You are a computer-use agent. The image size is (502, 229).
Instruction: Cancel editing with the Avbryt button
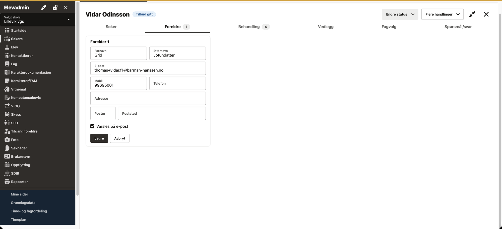coord(120,138)
